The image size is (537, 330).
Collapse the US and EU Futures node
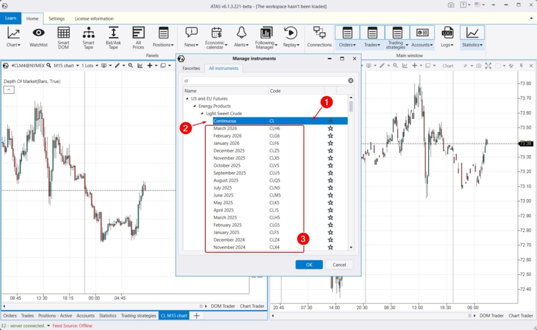(x=187, y=99)
